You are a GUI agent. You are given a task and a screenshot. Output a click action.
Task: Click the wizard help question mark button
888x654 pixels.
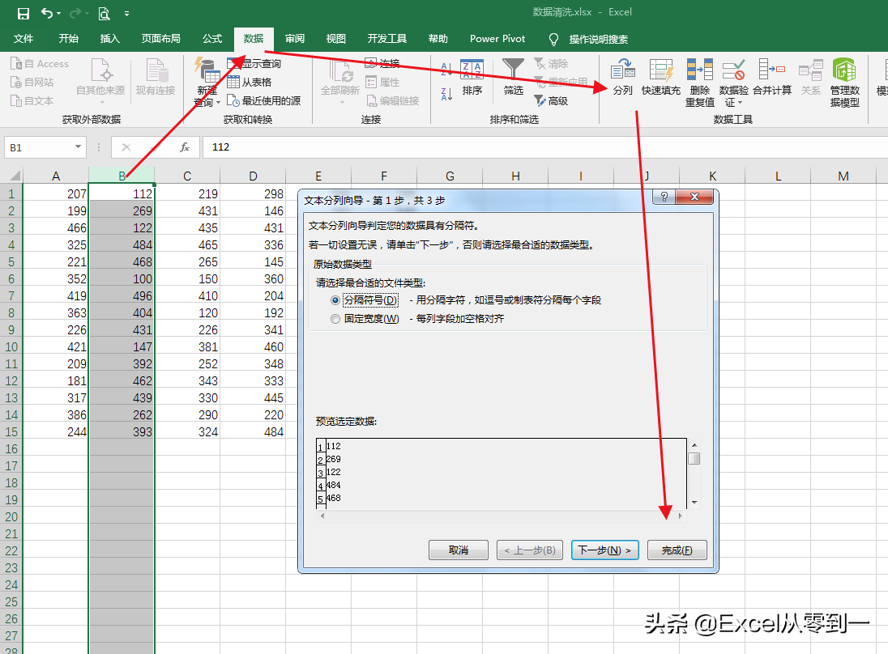pyautogui.click(x=664, y=197)
